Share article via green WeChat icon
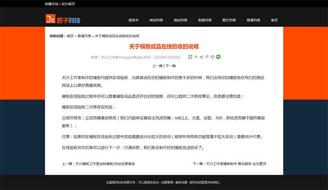 pos(218,57)
